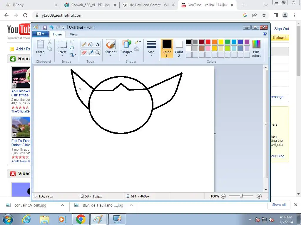Open the You Know Christmas video link
301x225 pixels.
point(21,93)
